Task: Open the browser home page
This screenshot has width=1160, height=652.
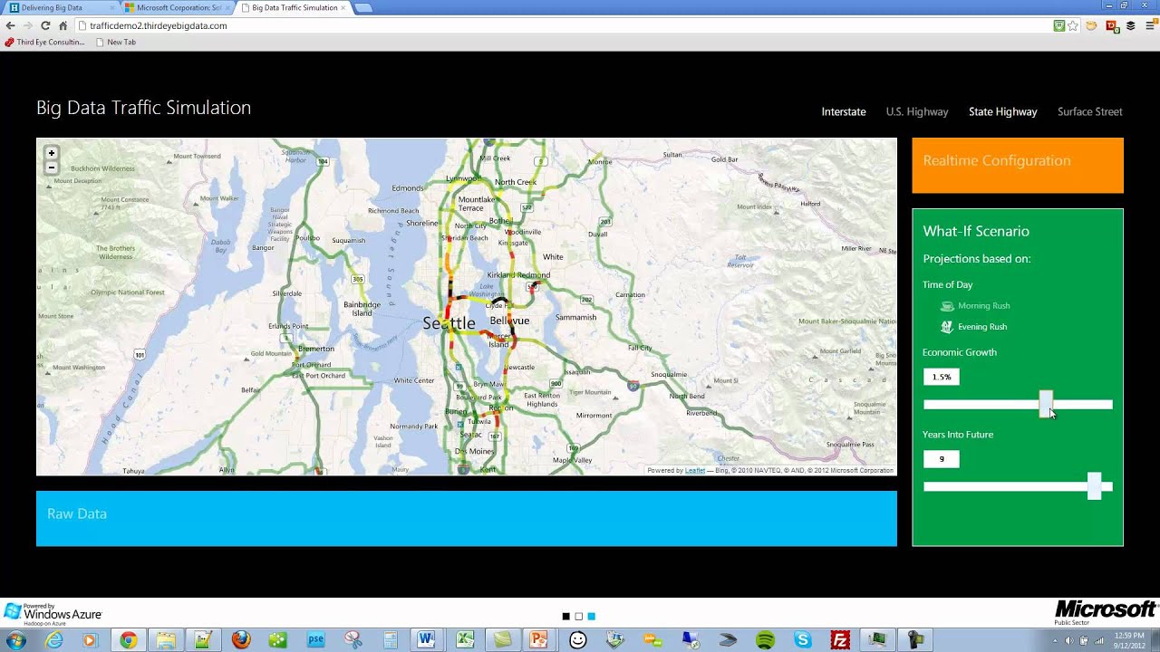Action: click(x=63, y=26)
